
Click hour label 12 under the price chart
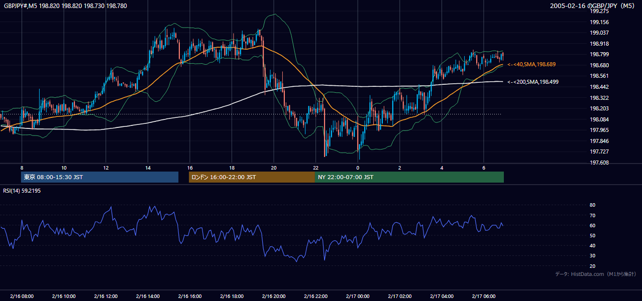point(105,168)
